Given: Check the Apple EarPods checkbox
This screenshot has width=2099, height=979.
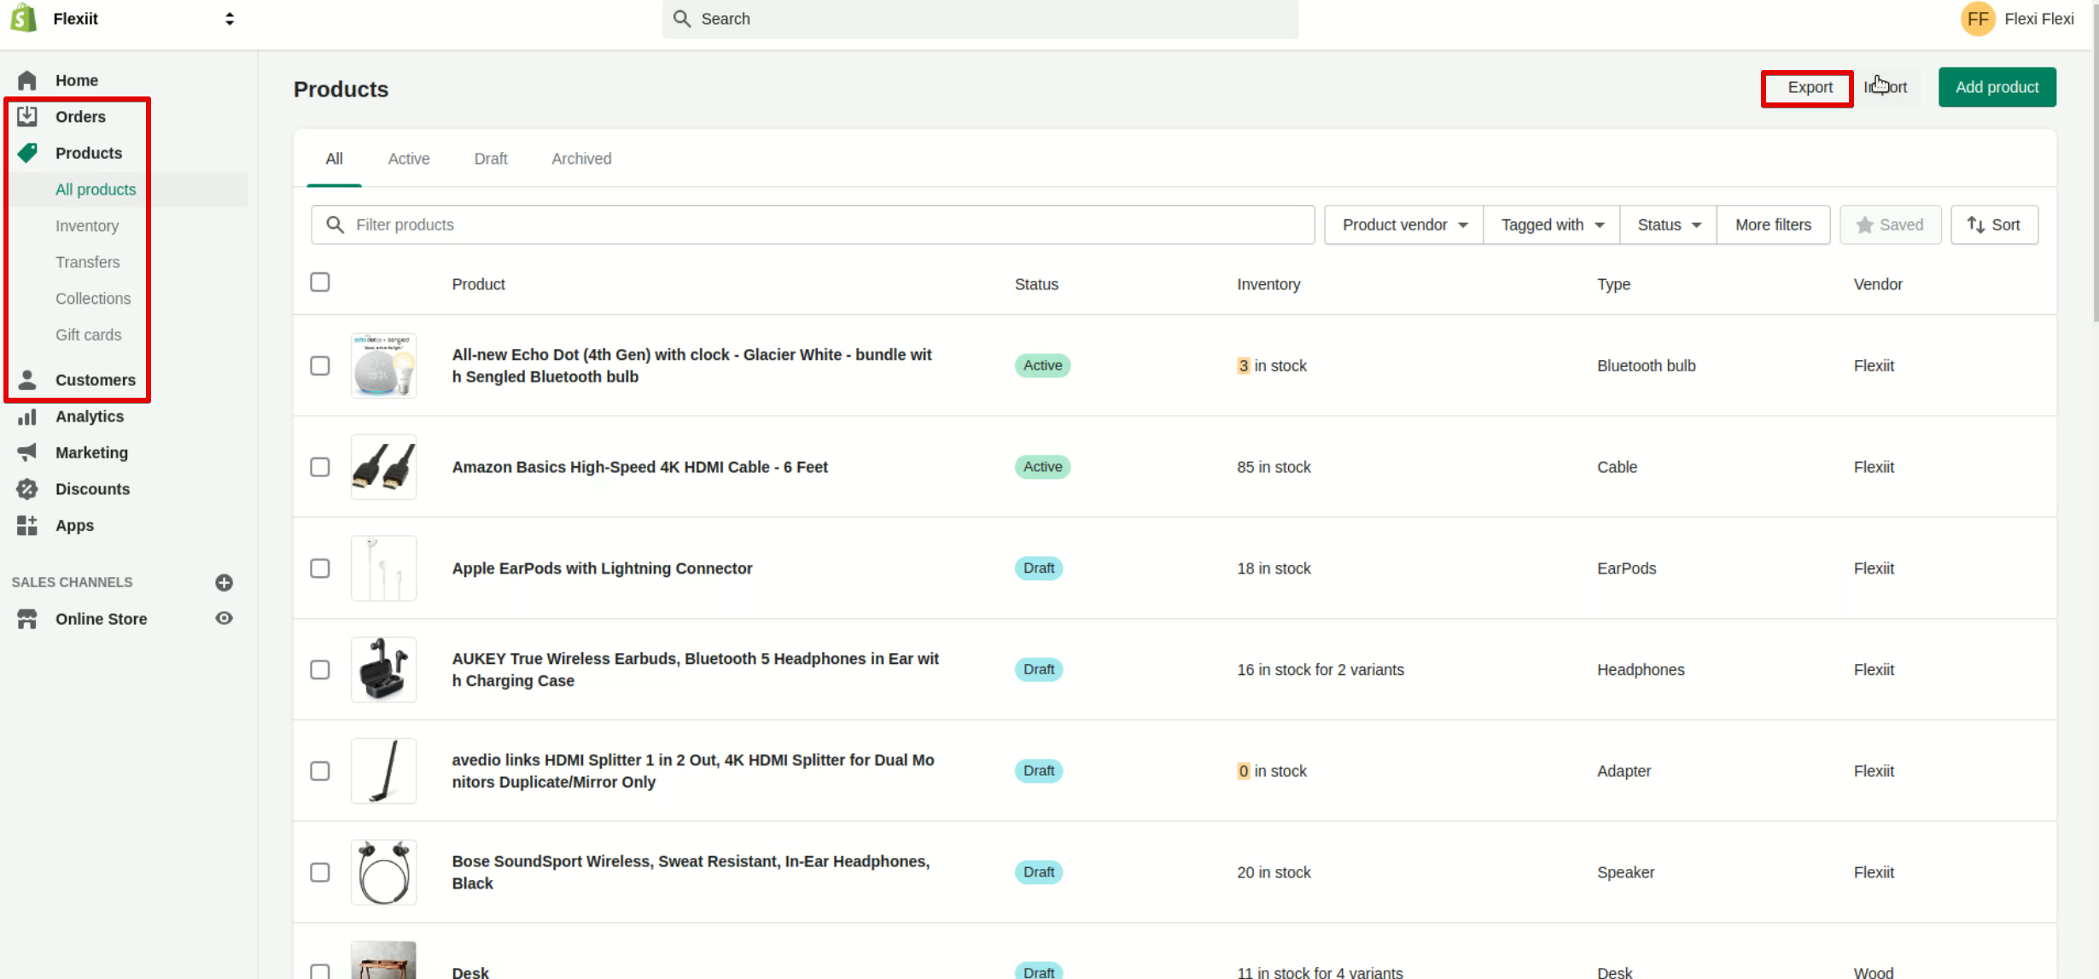Looking at the screenshot, I should (x=320, y=568).
